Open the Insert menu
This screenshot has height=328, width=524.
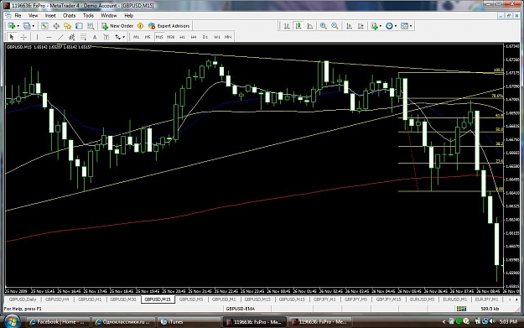pyautogui.click(x=50, y=15)
